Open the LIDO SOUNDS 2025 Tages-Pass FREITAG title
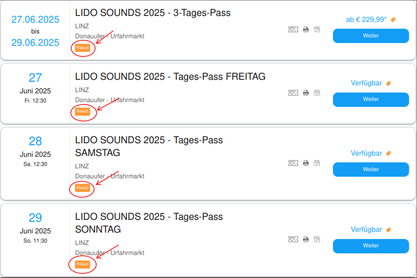 click(170, 77)
